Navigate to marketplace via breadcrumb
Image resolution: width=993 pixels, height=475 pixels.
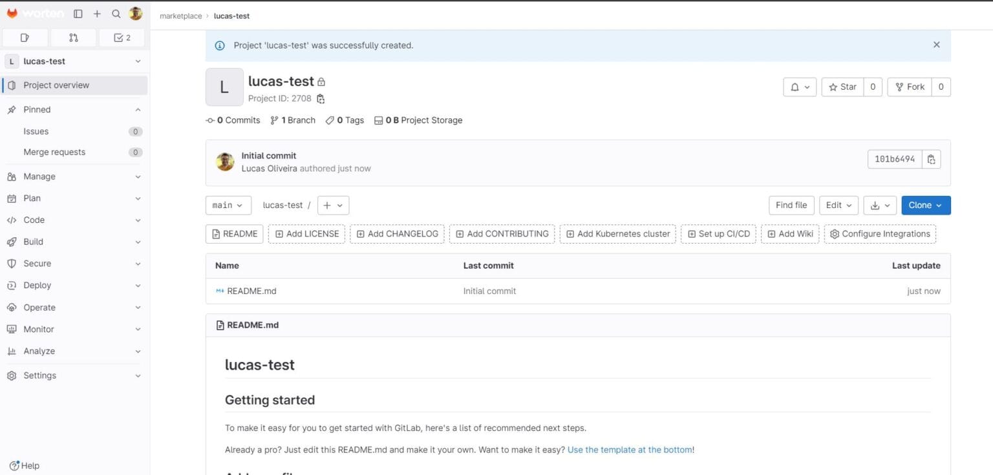[x=181, y=16]
